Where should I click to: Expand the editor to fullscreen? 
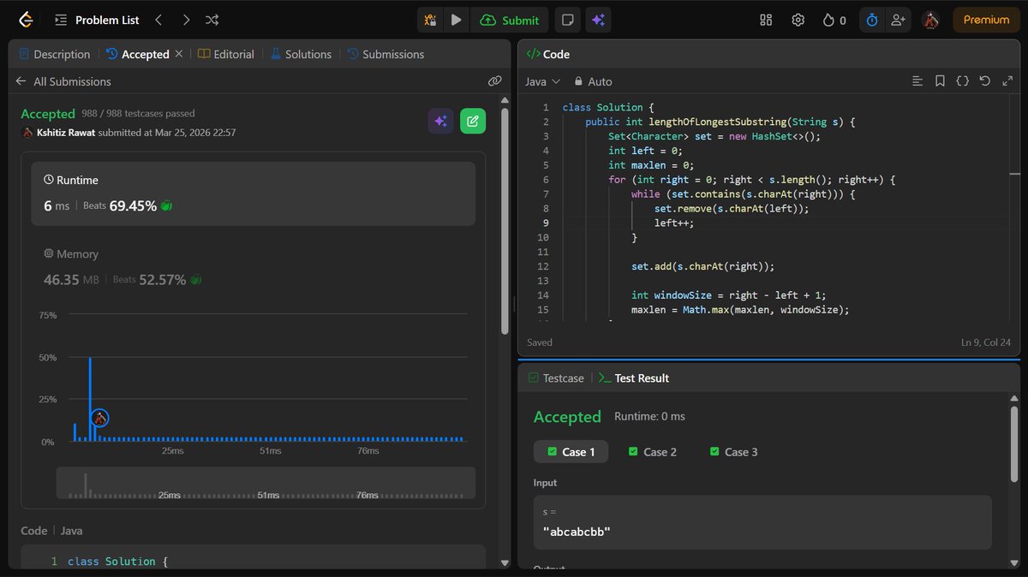[1007, 81]
